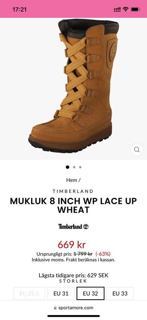Click the Timberland brand logo

pos(74,227)
